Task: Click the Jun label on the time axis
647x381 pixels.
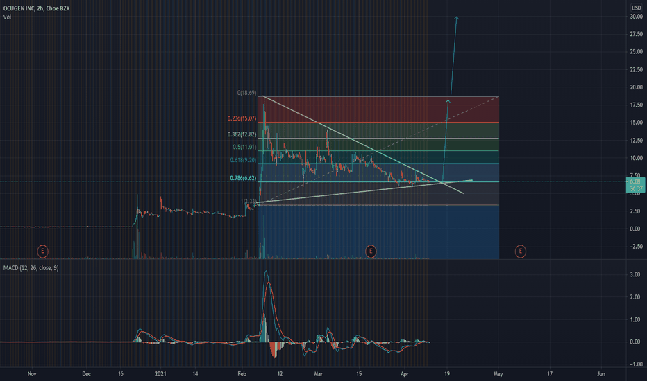Action: [x=600, y=374]
